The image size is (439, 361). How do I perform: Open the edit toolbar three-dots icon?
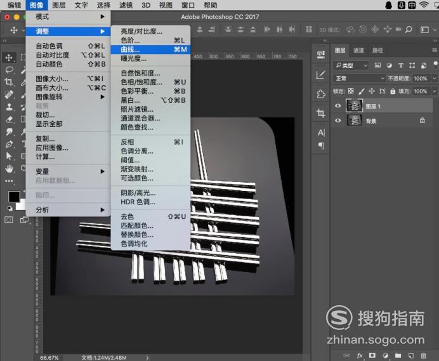[x=9, y=181]
